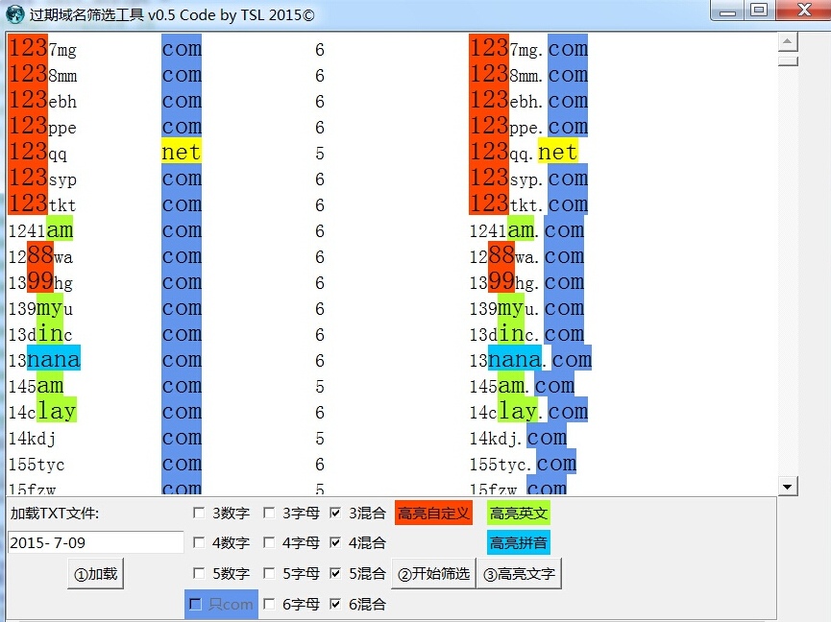The width and height of the screenshot is (831, 622).
Task: Uncheck the 6混合 checkbox
Action: point(335,604)
